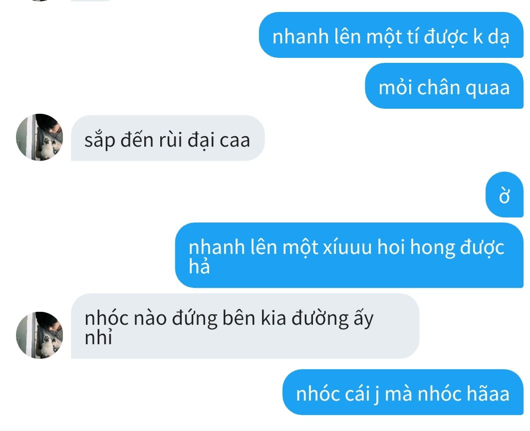Click the word "hả" on the blue bubble's second line
Screen dimensions: 530x431
199,266
